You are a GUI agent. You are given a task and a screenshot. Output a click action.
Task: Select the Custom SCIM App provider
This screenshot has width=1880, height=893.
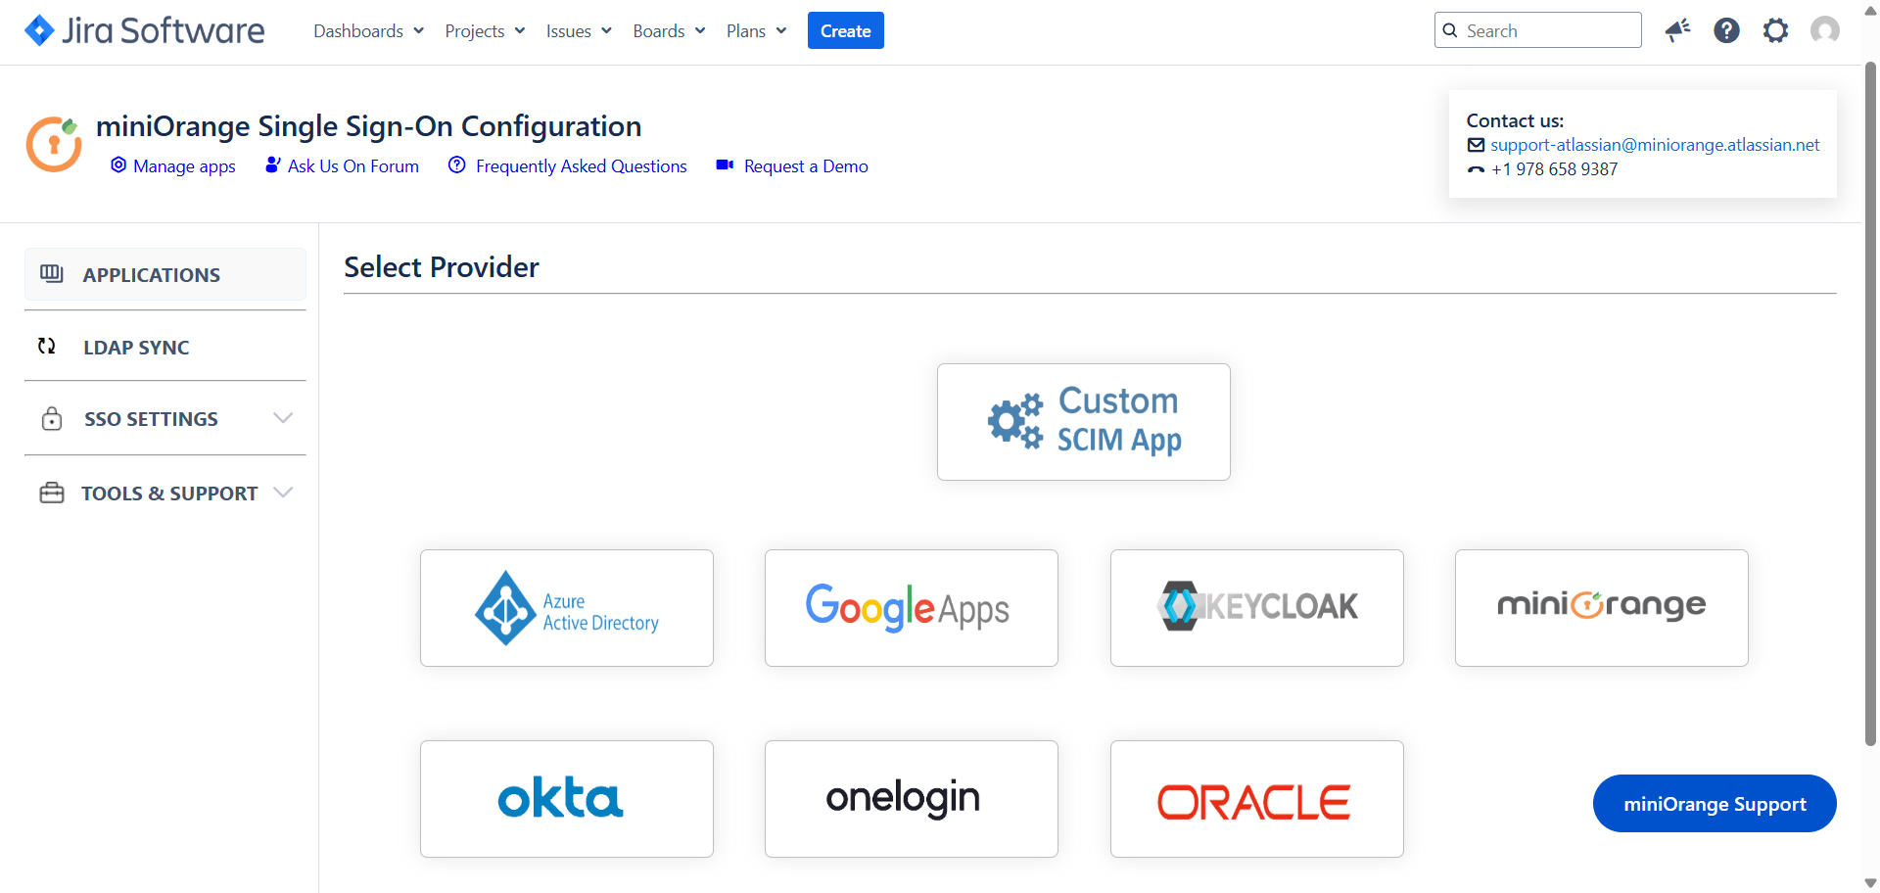pos(1083,422)
